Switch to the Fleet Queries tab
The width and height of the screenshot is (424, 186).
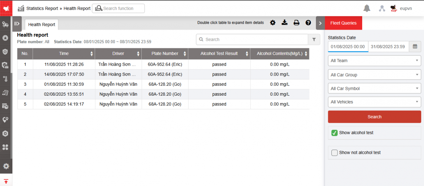coord(343,23)
